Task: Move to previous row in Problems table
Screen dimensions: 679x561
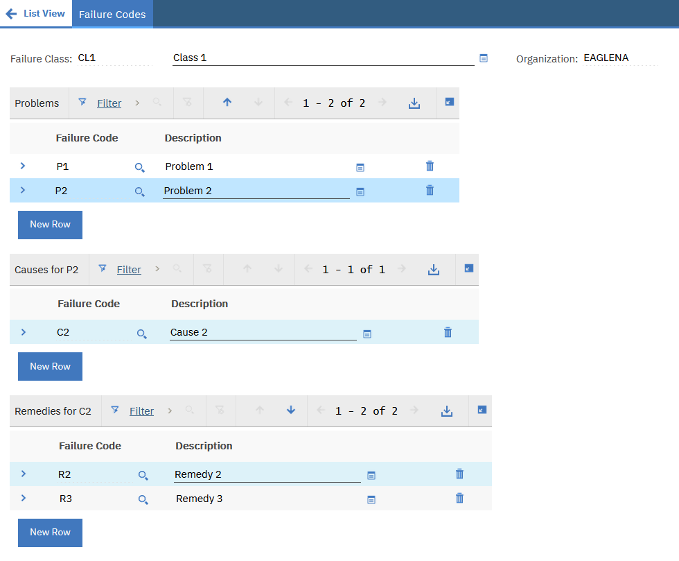Action: 227,103
